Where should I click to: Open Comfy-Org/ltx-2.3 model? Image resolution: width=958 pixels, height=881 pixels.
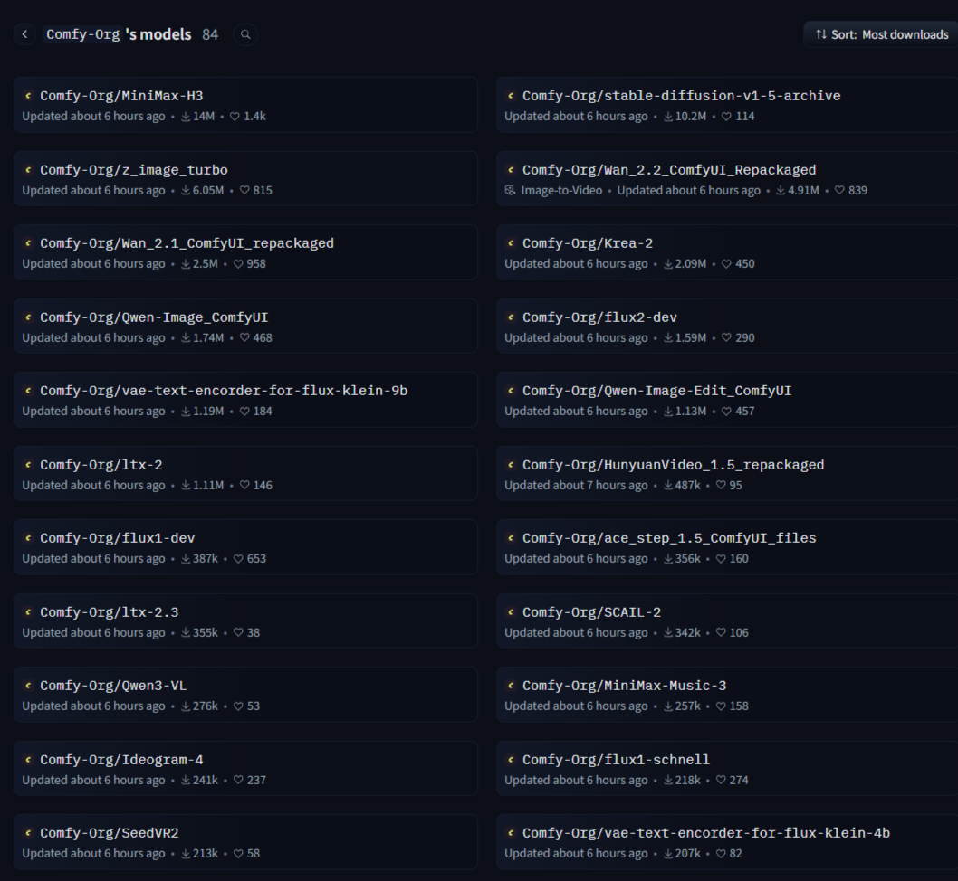pyautogui.click(x=245, y=621)
